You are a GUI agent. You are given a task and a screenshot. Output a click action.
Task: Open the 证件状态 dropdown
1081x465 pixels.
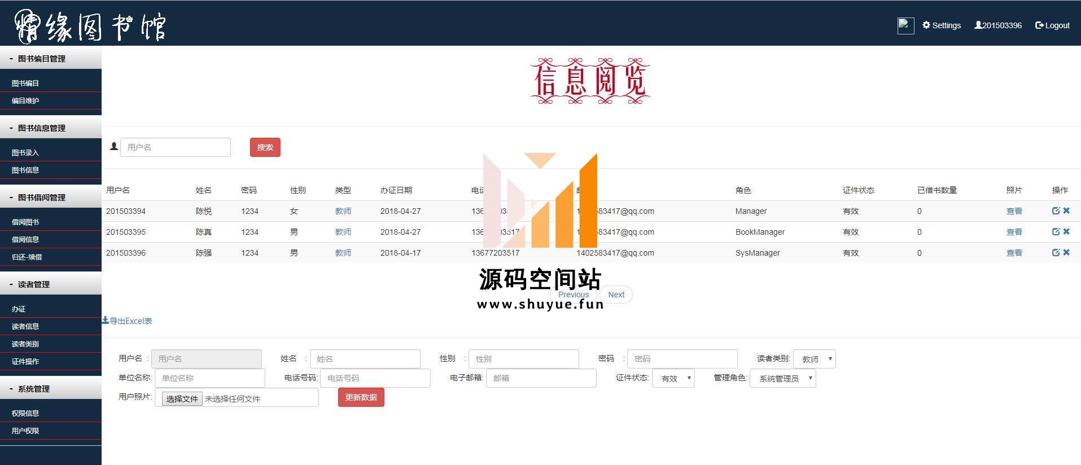point(673,378)
